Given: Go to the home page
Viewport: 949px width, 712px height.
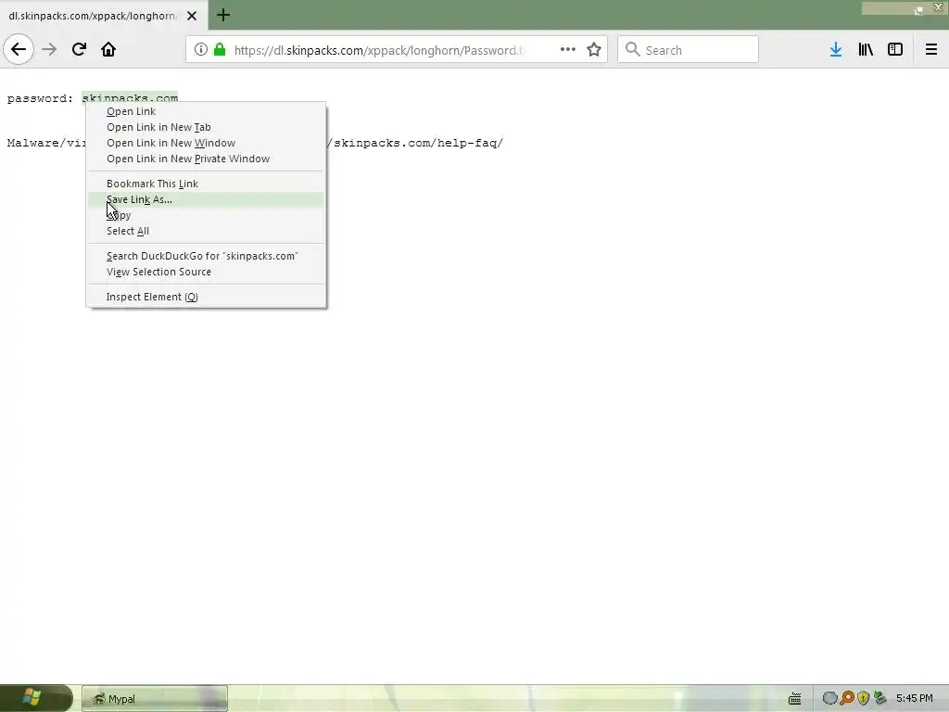Looking at the screenshot, I should tap(108, 49).
